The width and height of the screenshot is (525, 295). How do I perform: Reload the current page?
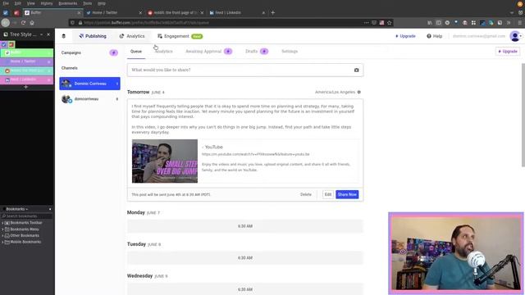click(23, 23)
